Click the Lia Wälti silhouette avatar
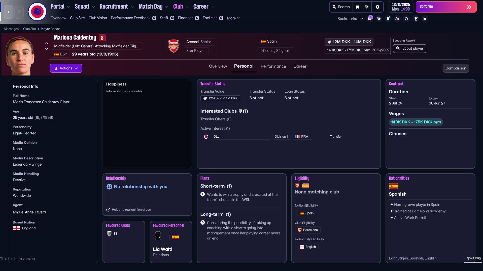This screenshot has width=483, height=271. click(x=158, y=236)
